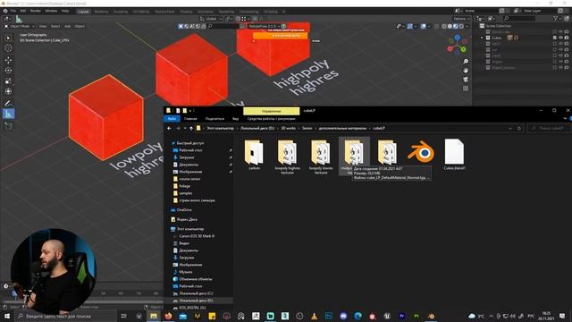Click the viewport pan hand icon
This screenshot has height=322, width=572.
[466, 71]
